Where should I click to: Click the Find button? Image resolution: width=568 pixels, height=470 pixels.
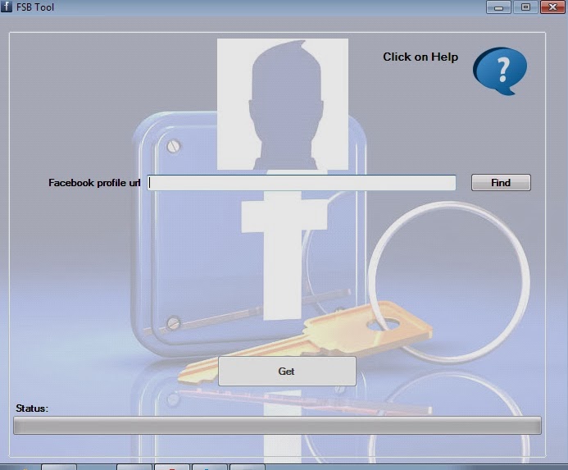pyautogui.click(x=501, y=182)
